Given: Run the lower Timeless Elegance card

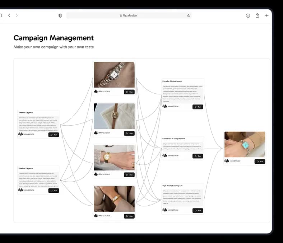Looking at the screenshot, I should [x=54, y=191].
